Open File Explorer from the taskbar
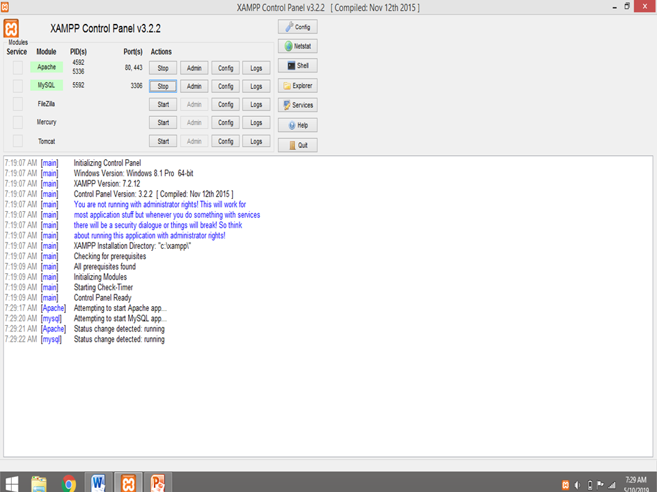Viewport: 657px width, 492px height. tap(39, 484)
